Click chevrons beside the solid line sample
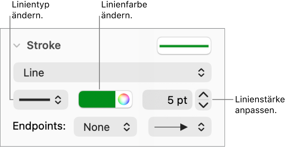The width and height of the screenshot is (288, 147). (58, 100)
